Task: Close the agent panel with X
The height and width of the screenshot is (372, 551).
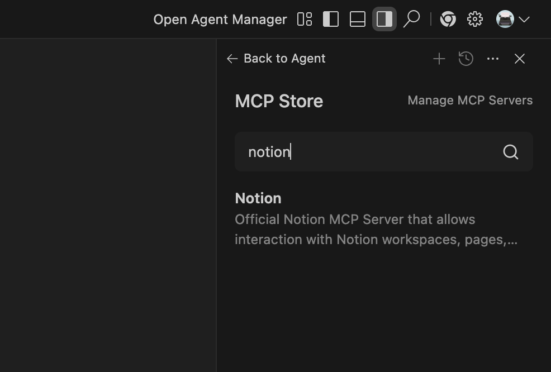Action: click(519, 59)
